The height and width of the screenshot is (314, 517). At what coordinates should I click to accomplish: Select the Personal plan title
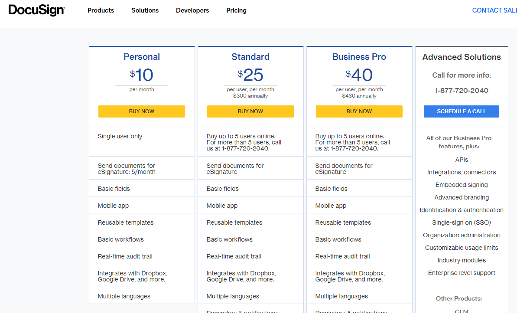[142, 57]
